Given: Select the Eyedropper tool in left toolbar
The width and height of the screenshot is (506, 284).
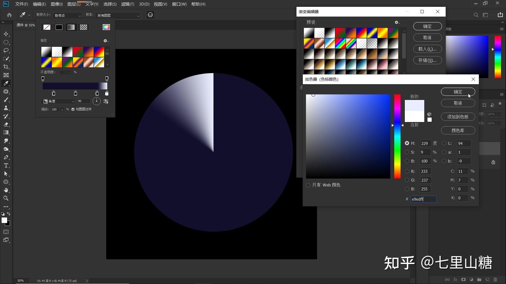Looking at the screenshot, I should 6,83.
